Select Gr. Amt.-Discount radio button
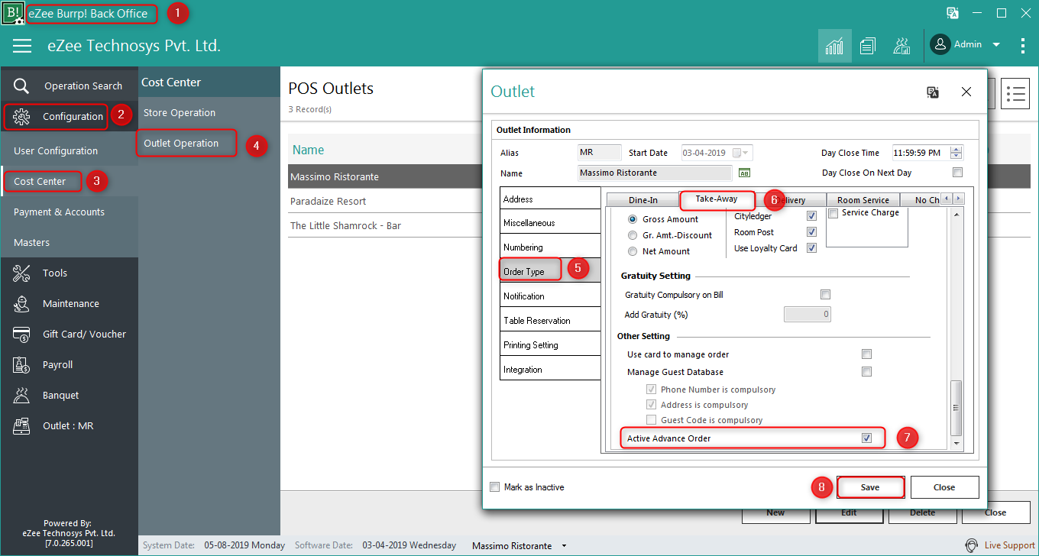 [x=633, y=235]
